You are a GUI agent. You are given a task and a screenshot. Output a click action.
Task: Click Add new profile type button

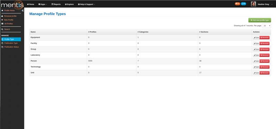[x=260, y=20]
